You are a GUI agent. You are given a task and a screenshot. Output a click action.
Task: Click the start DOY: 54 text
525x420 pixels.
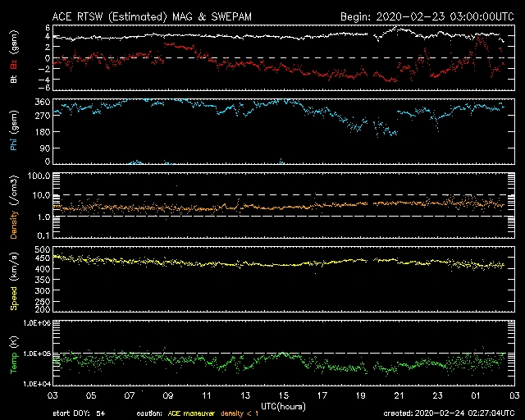point(79,413)
